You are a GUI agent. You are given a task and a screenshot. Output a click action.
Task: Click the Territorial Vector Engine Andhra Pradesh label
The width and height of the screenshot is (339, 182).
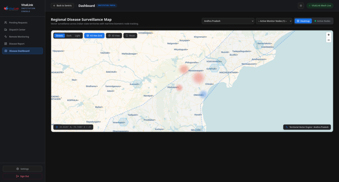[x=307, y=127]
